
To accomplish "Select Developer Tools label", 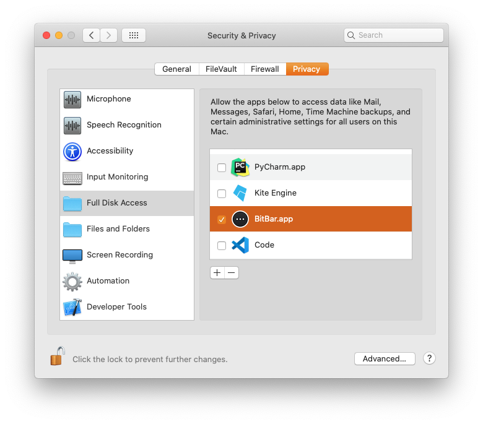I will pos(116,307).
